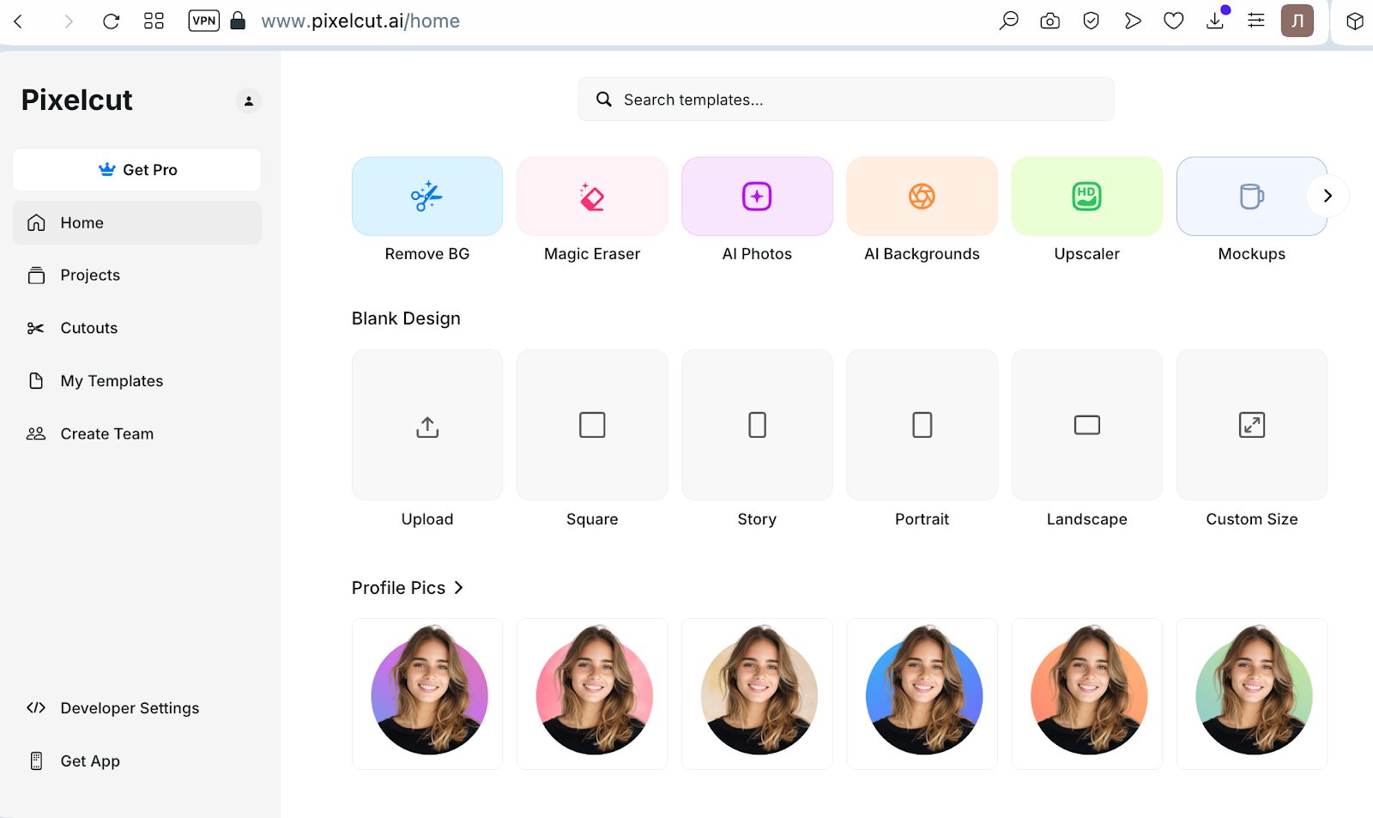Select green gradient profile pic template
This screenshot has height=818, width=1373.
pyautogui.click(x=1251, y=694)
